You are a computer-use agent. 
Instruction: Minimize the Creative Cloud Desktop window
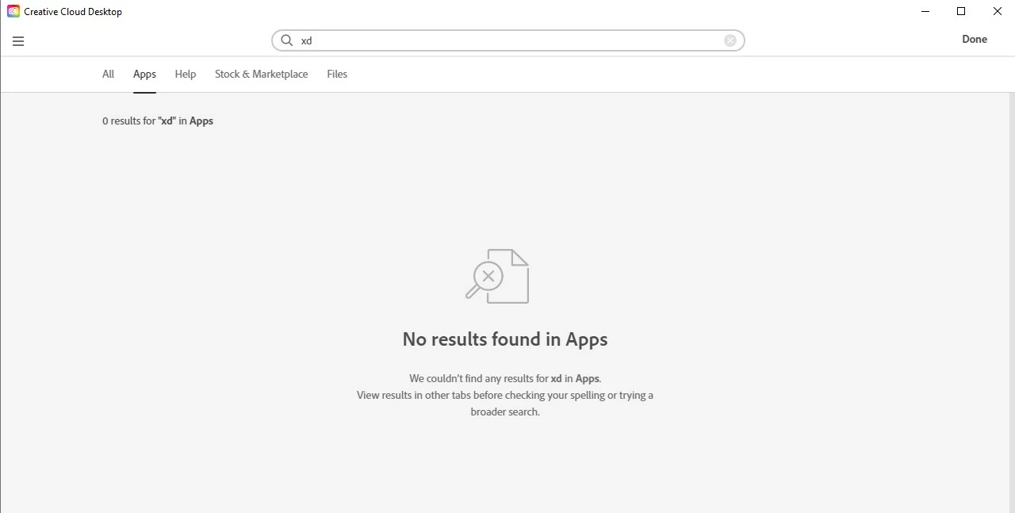point(925,11)
